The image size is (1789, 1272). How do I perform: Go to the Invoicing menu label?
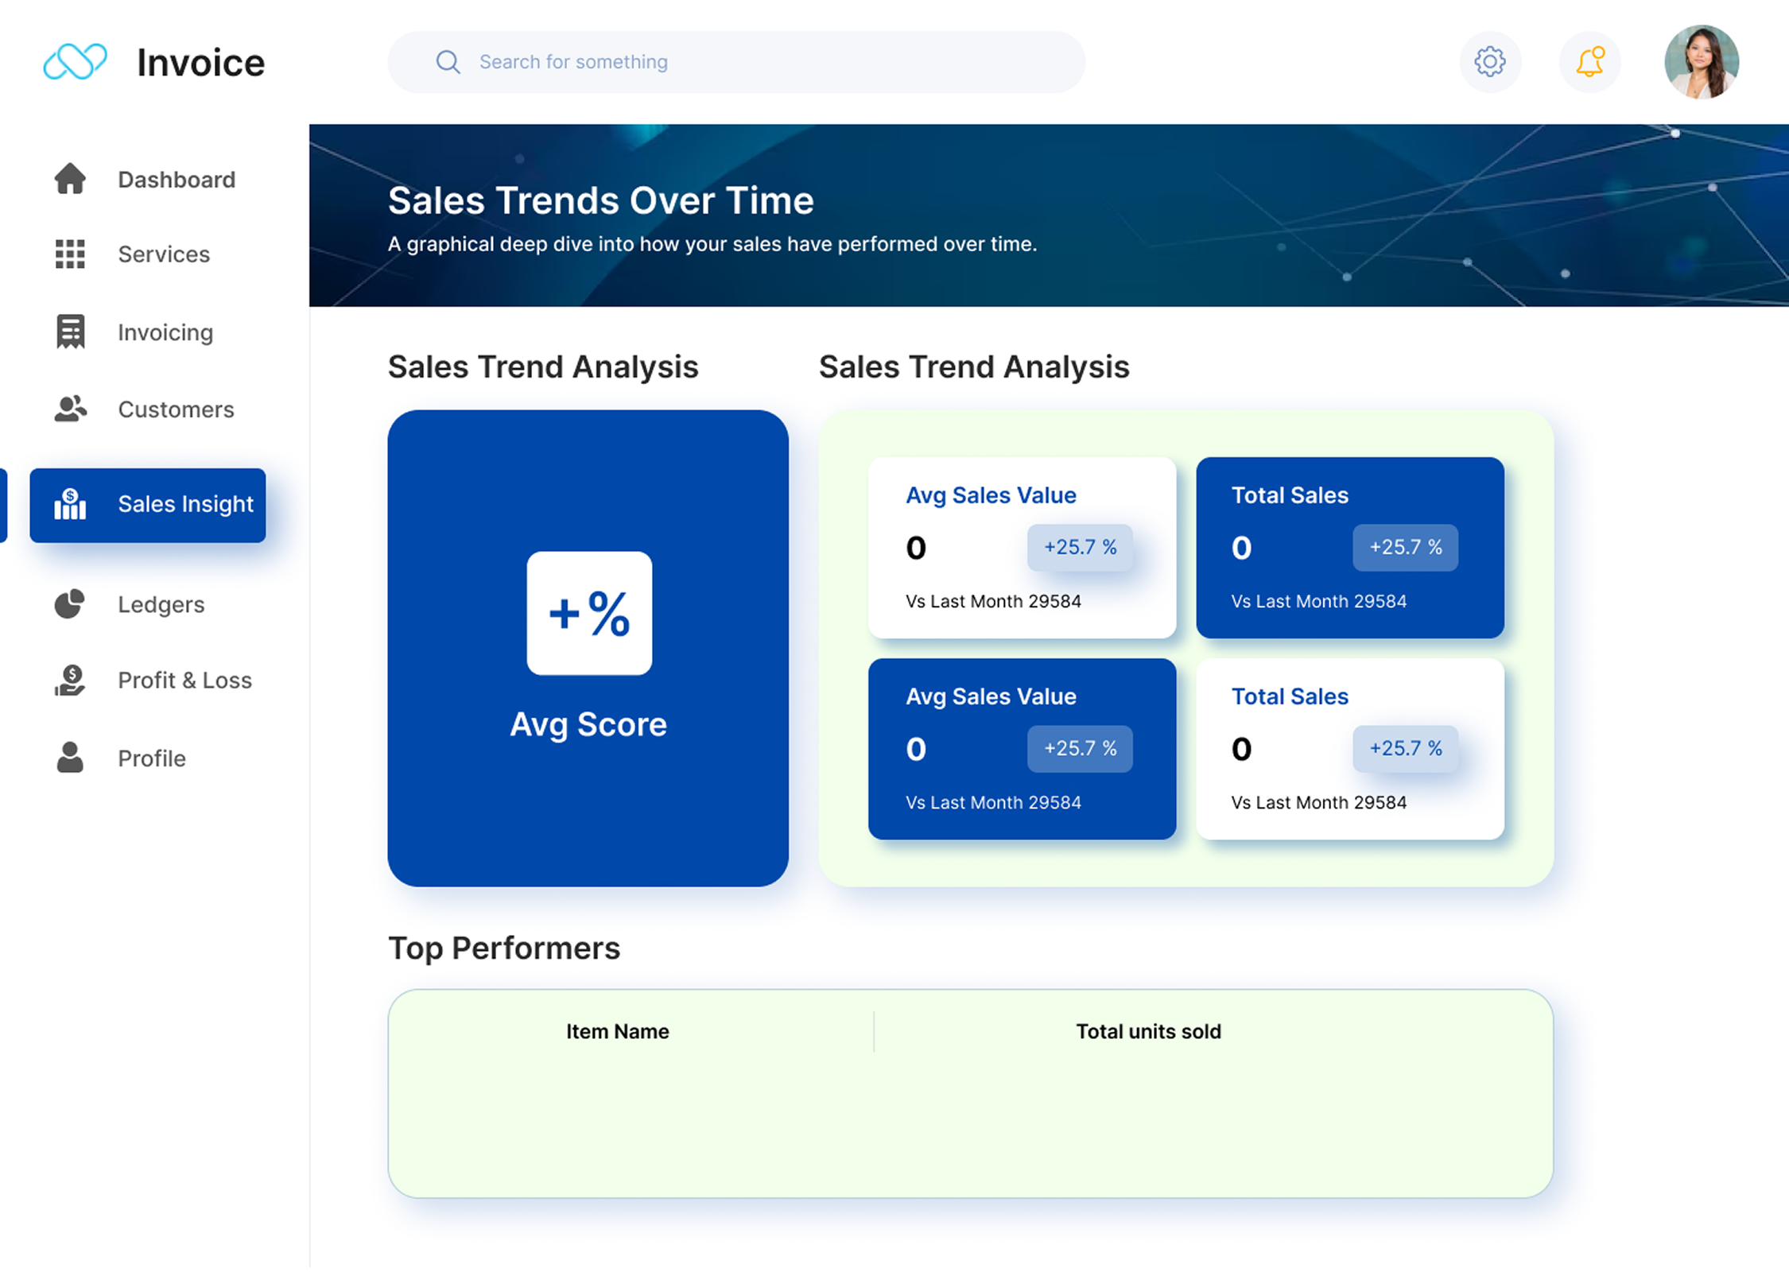coord(165,332)
